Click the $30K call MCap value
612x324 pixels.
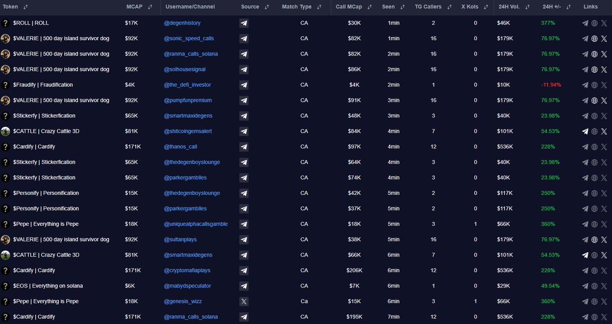point(354,23)
